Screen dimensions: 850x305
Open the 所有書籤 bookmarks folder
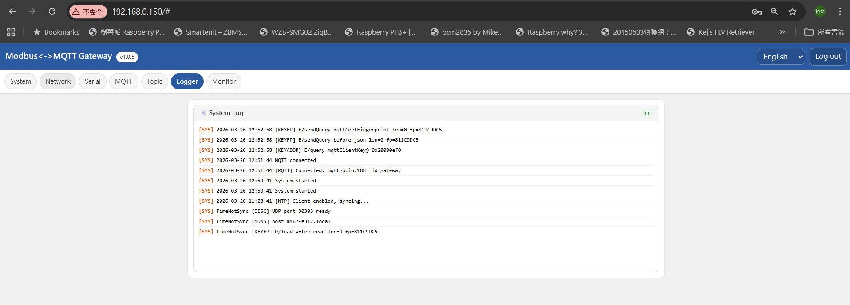click(x=824, y=32)
